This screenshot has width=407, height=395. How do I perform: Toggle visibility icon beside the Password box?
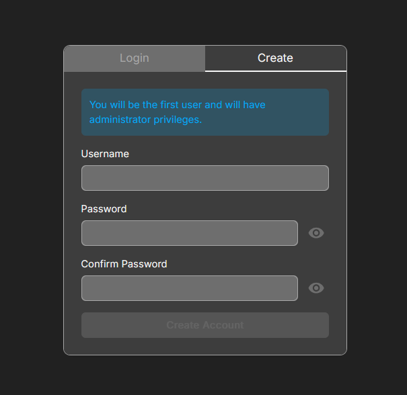[316, 232]
